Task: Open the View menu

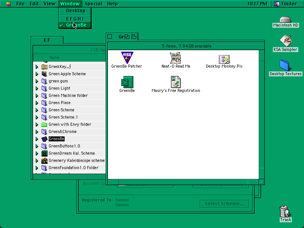Action: 49,3
